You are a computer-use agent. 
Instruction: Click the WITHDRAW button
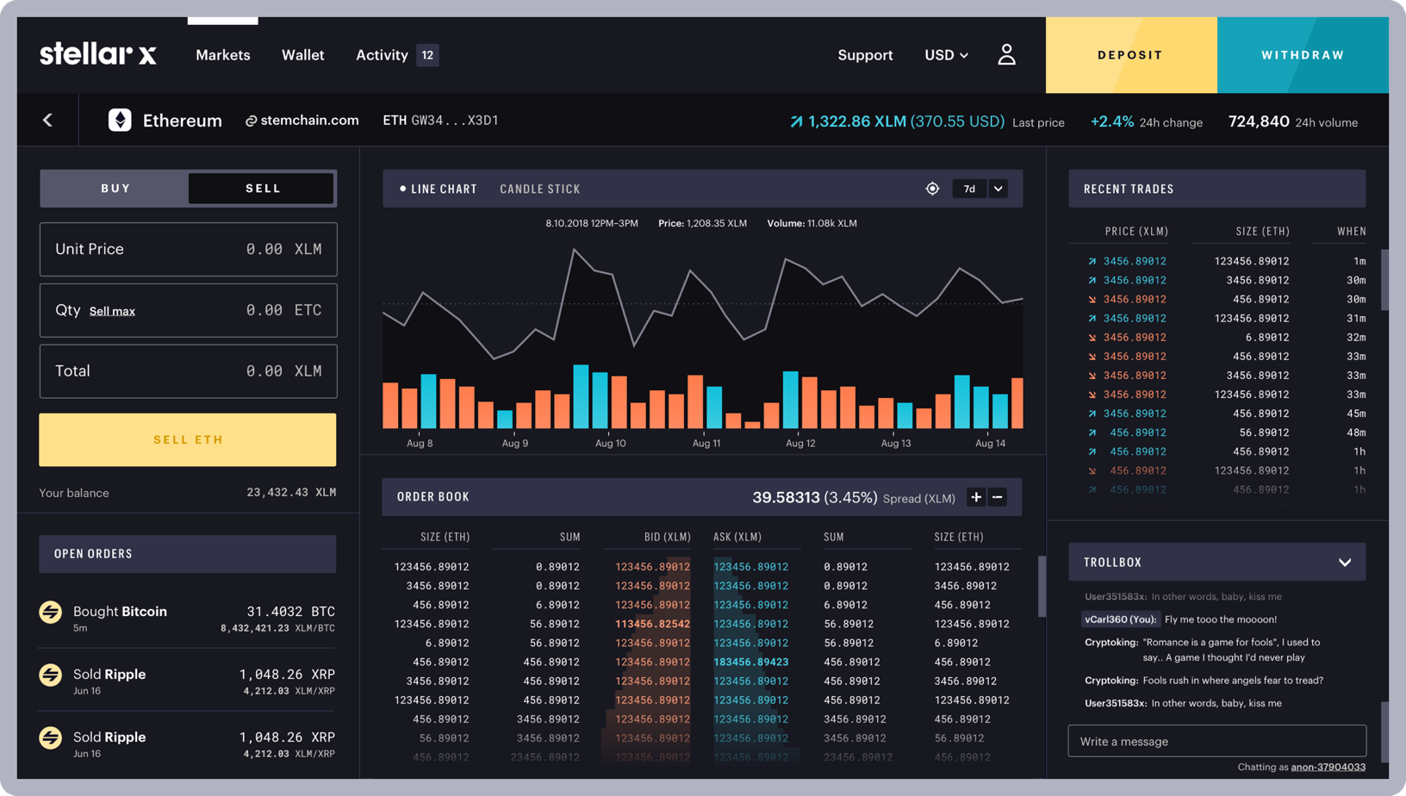pos(1303,55)
